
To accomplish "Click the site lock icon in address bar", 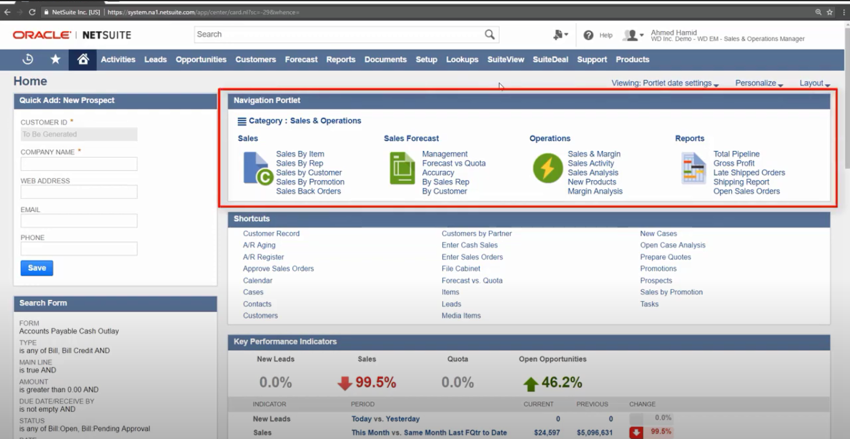I will tap(47, 12).
